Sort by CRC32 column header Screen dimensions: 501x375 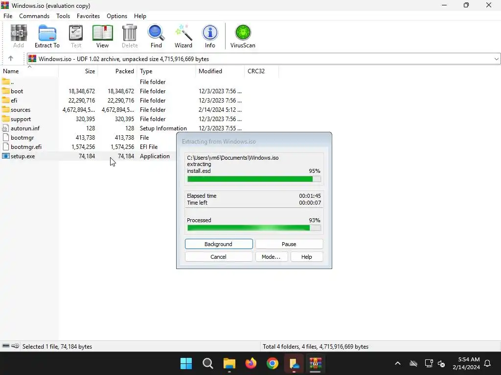261,71
